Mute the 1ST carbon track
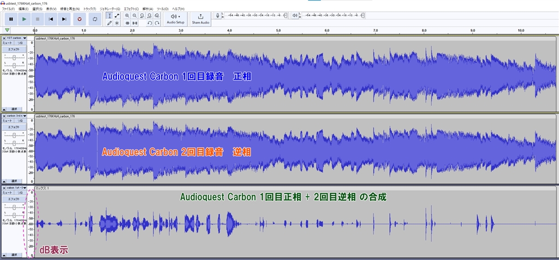The height and width of the screenshot is (260, 559). coord(8,43)
